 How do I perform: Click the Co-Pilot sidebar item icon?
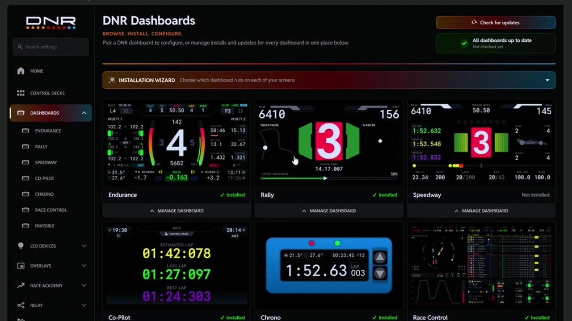[x=25, y=178]
